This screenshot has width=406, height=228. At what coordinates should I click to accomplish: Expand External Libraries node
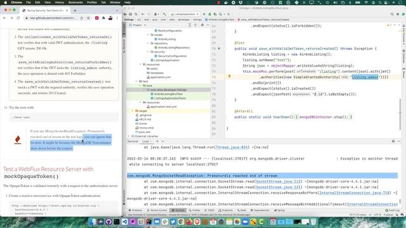[129, 136]
